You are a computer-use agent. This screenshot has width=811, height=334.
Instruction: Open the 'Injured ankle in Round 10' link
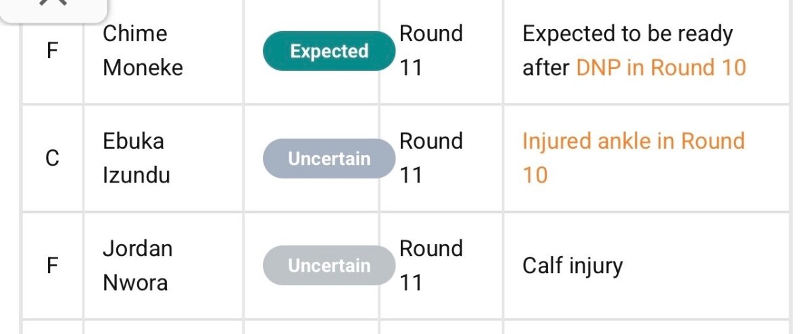633,141
